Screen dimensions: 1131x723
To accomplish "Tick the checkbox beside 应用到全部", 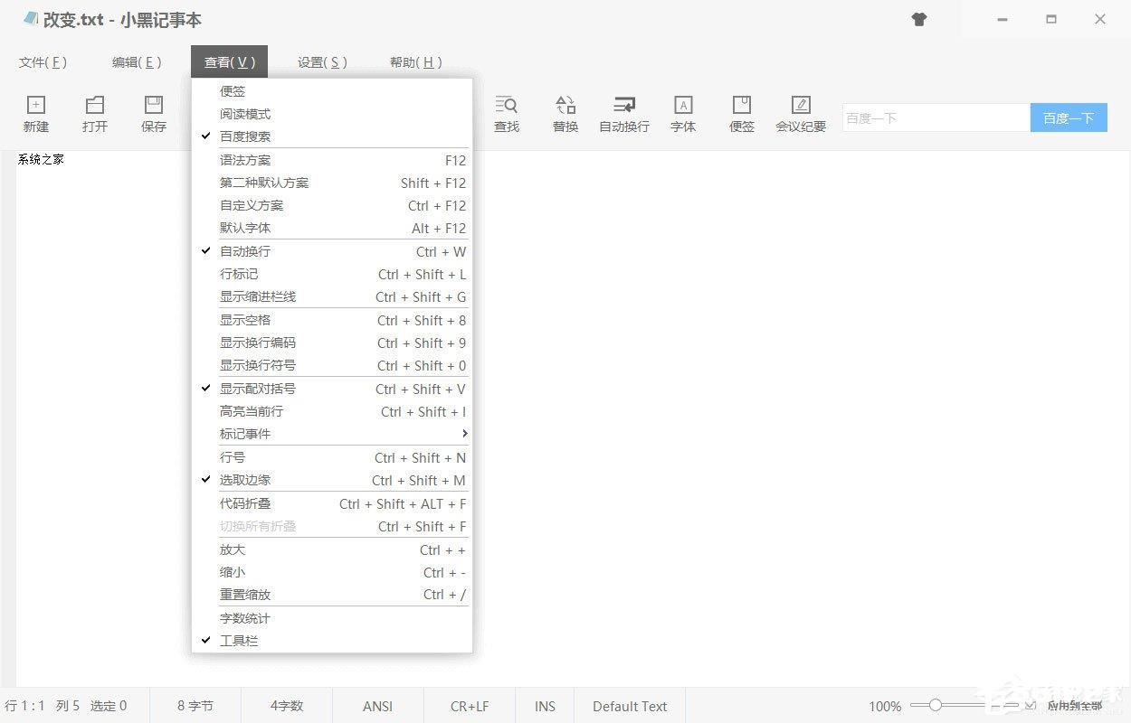I will 1031,705.
